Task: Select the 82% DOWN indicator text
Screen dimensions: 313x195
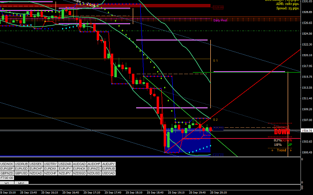Action: point(282,140)
